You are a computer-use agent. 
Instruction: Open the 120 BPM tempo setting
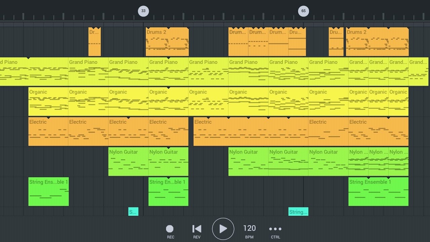click(249, 232)
